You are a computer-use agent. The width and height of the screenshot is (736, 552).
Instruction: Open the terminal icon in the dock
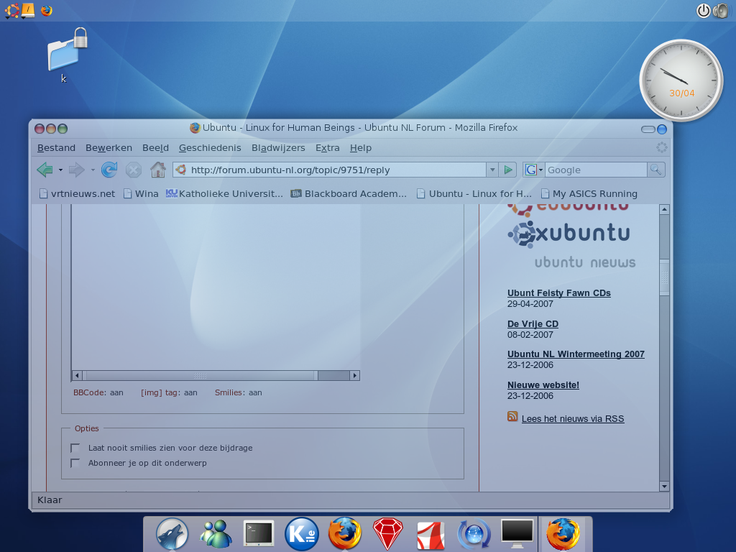coord(259,533)
